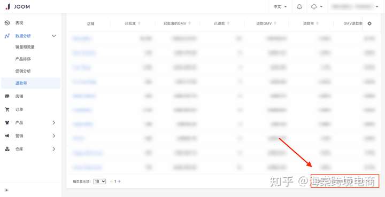Expand the 营销 menu chevron

pos(54,136)
